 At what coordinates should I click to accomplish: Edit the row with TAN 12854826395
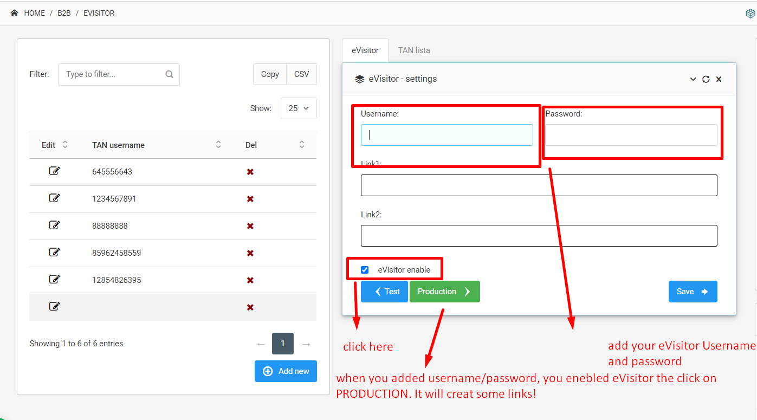(x=54, y=280)
